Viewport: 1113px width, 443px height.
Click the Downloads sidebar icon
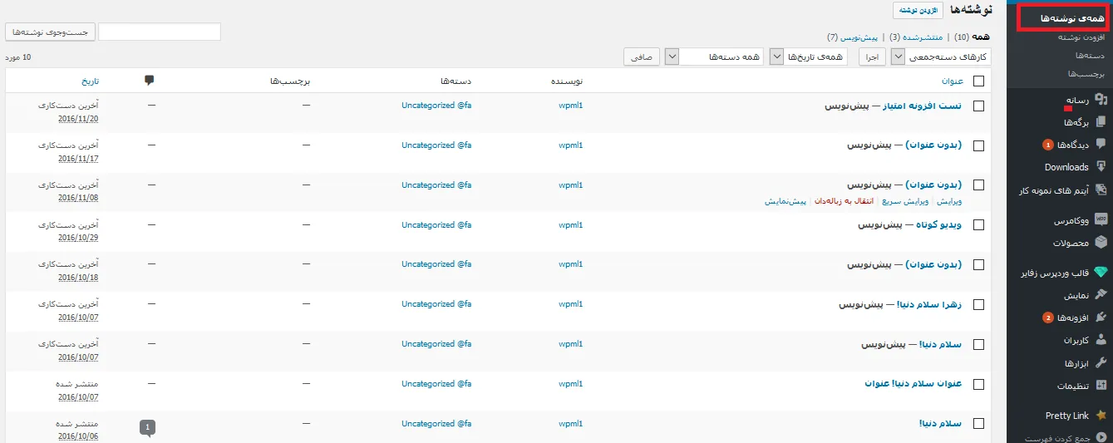pos(1101,167)
